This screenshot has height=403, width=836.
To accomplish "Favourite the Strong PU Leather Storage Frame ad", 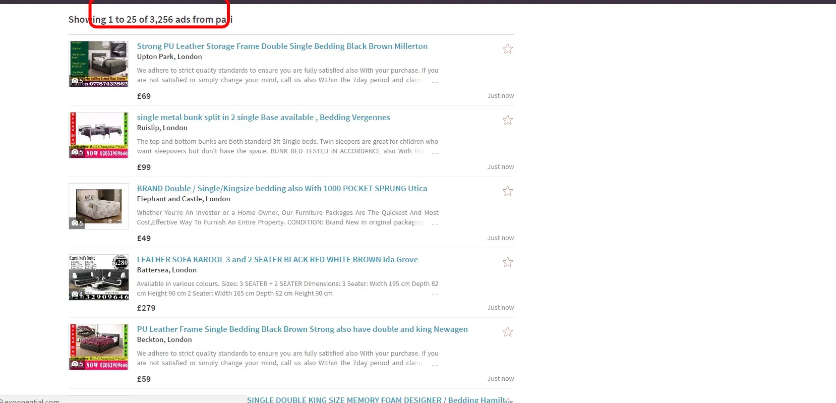I will (x=508, y=49).
